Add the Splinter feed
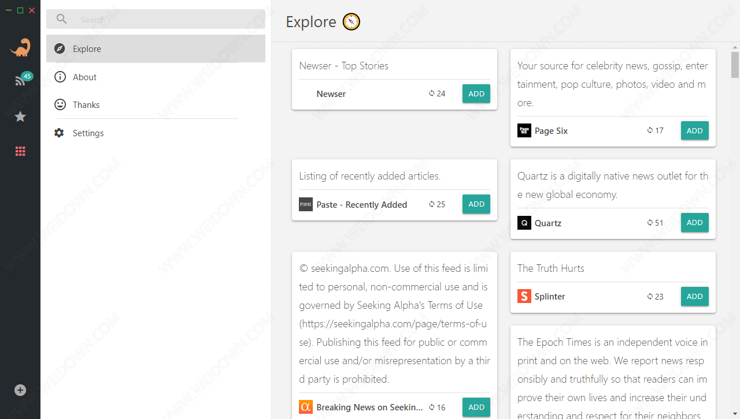 [x=695, y=296]
